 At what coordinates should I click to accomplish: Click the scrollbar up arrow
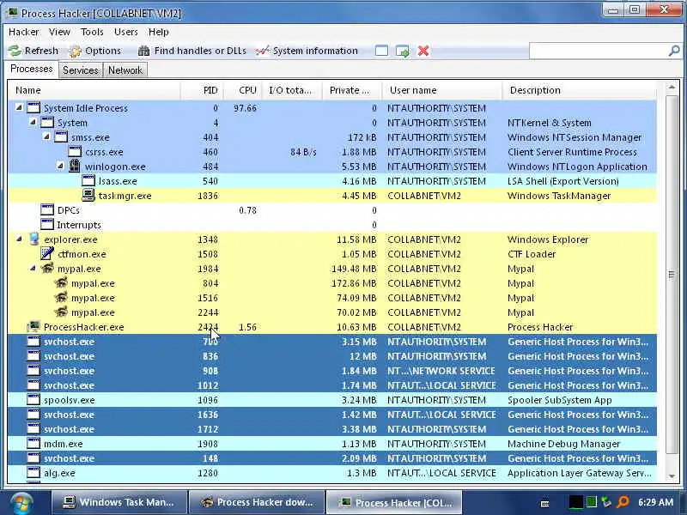click(672, 88)
